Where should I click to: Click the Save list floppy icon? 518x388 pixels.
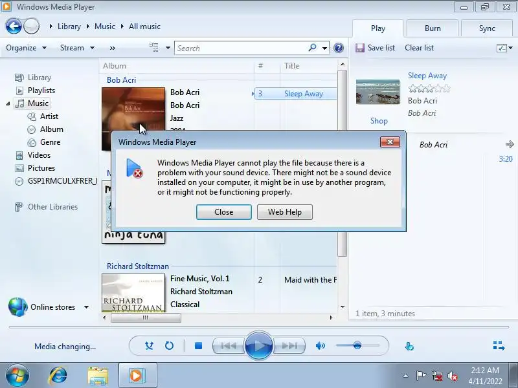tap(360, 48)
